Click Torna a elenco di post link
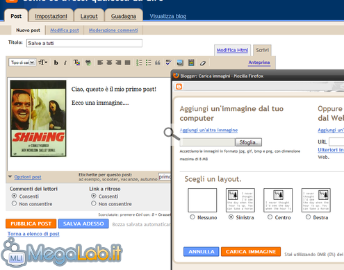This screenshot has width=344, height=270. [x=33, y=234]
